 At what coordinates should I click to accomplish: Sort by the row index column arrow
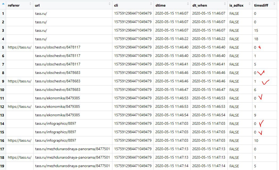3,4
